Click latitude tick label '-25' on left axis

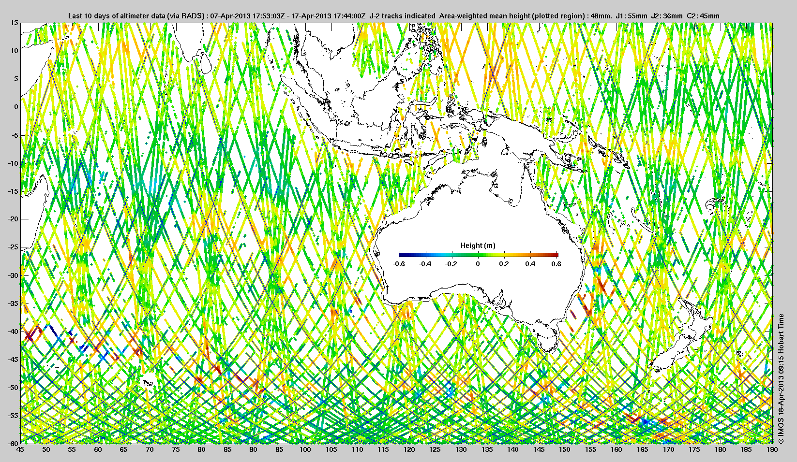point(13,247)
